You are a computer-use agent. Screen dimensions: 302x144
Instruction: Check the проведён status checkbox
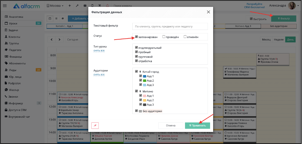tap(164, 37)
